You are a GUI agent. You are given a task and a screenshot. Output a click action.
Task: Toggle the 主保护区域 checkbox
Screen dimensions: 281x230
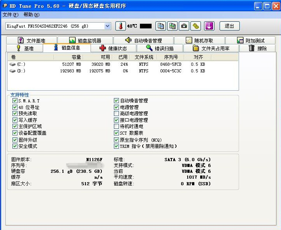click(15, 126)
